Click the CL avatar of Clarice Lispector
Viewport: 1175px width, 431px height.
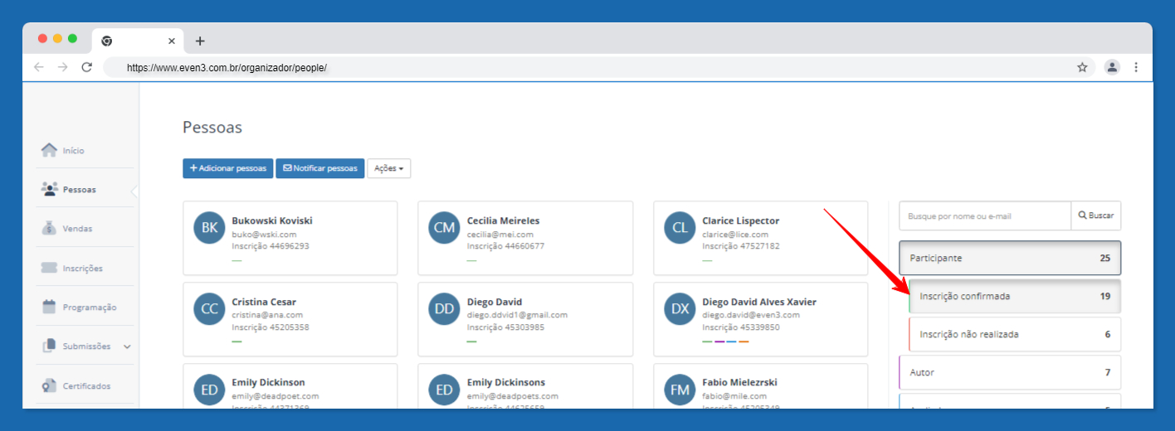pyautogui.click(x=680, y=227)
